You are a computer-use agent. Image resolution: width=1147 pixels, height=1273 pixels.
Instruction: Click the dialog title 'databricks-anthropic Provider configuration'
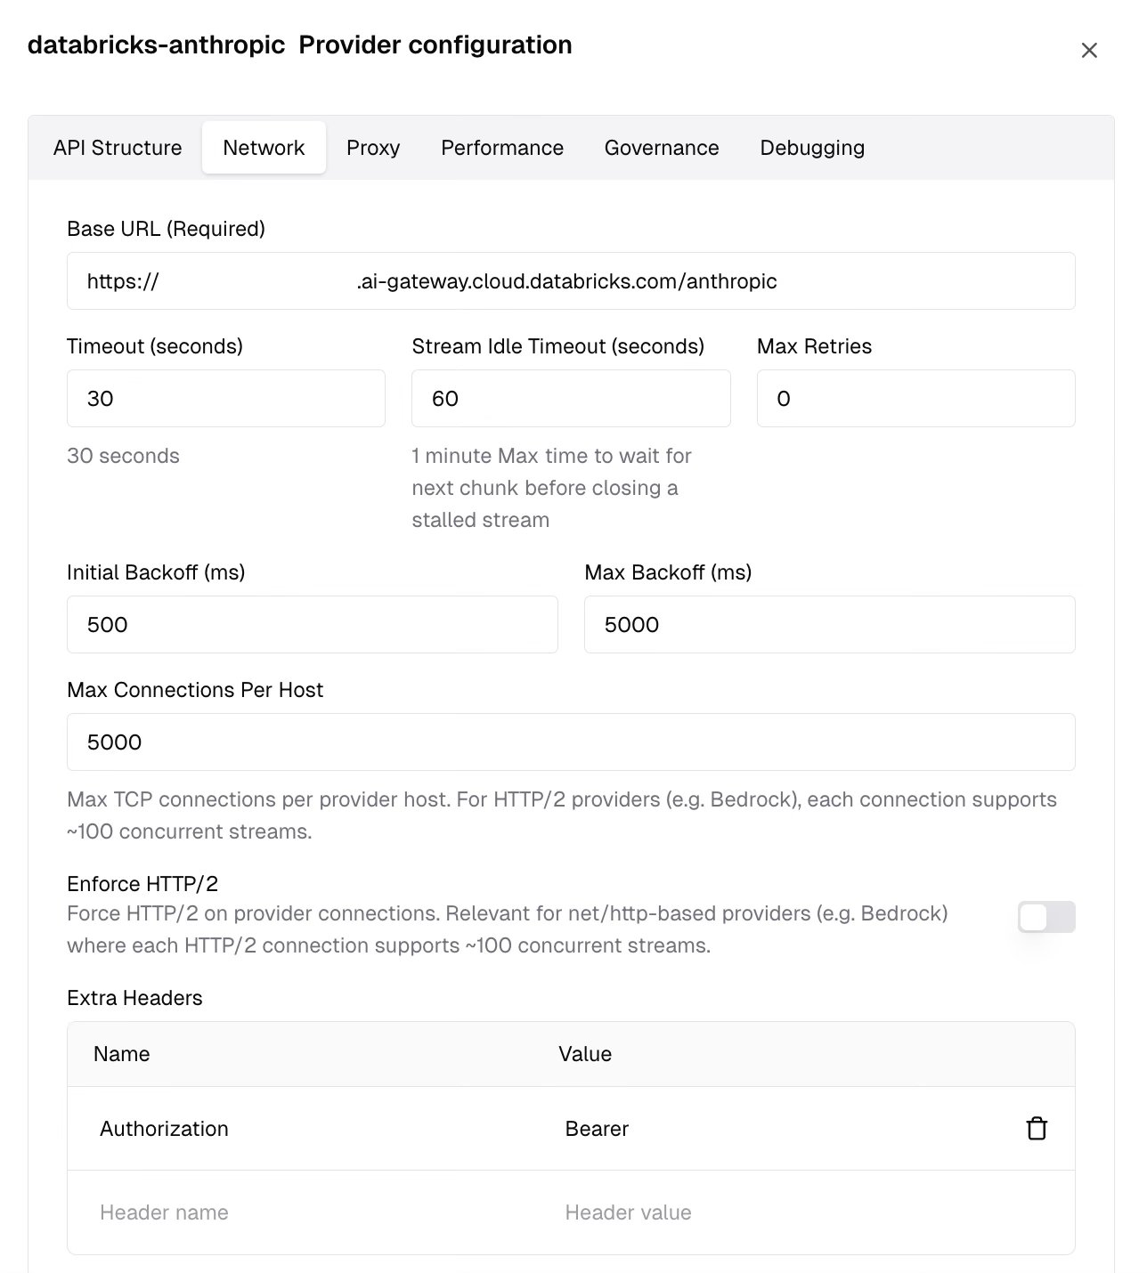pyautogui.click(x=300, y=45)
